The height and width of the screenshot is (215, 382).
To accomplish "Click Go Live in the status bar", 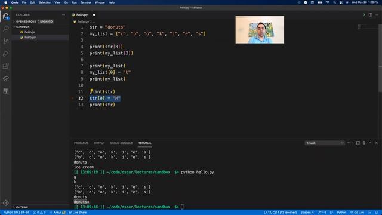I will pyautogui.click(x=357, y=213).
